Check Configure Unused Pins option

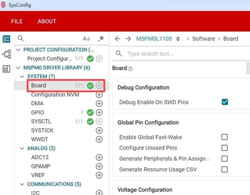225,148
